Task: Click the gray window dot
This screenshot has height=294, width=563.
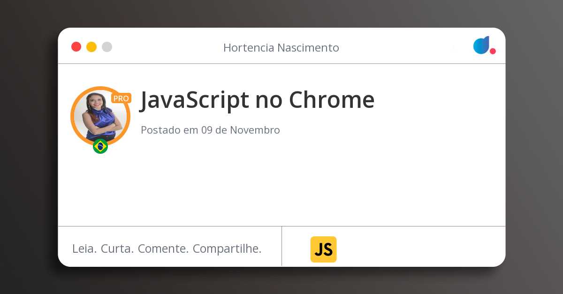Action: [107, 47]
